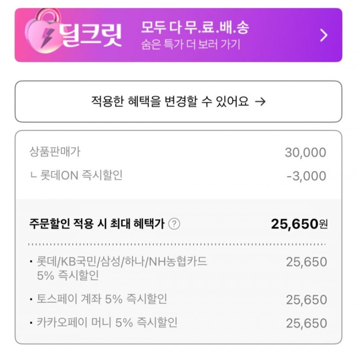
Task: Follow the 숨은 특가 더 보러 가기 link
Action: click(x=191, y=44)
